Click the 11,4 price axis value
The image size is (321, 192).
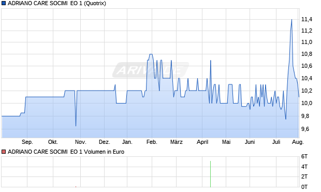(307, 20)
